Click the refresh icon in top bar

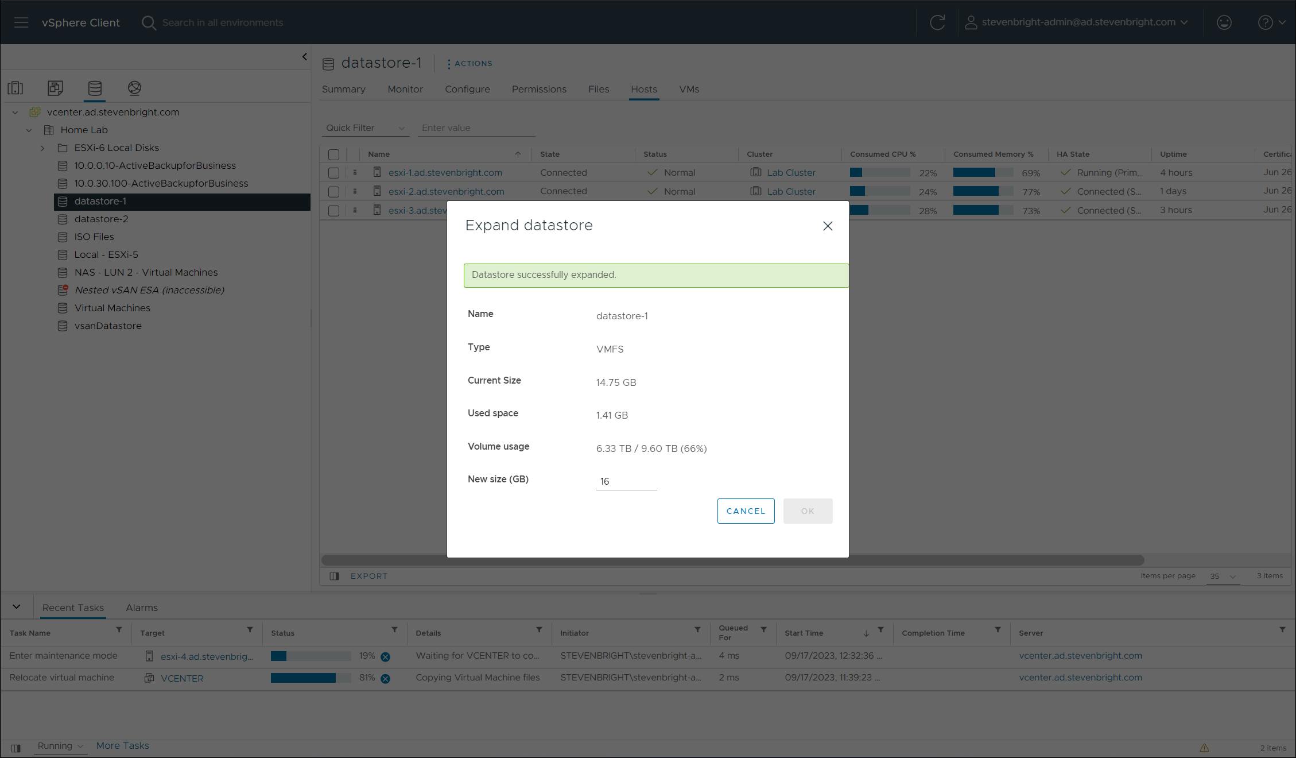(x=937, y=22)
